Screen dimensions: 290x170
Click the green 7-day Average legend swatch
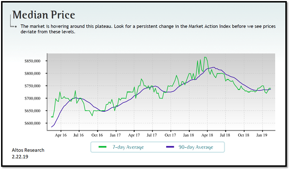tap(103, 147)
